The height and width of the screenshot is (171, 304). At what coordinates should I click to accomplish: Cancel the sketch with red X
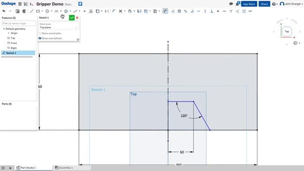(77, 18)
